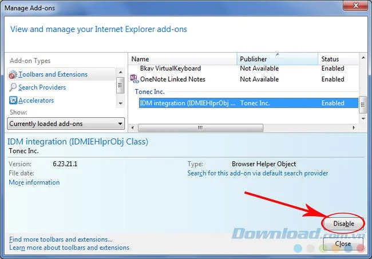Sort list by the Publisher column header
This screenshot has height=259, width=372.
coord(278,59)
